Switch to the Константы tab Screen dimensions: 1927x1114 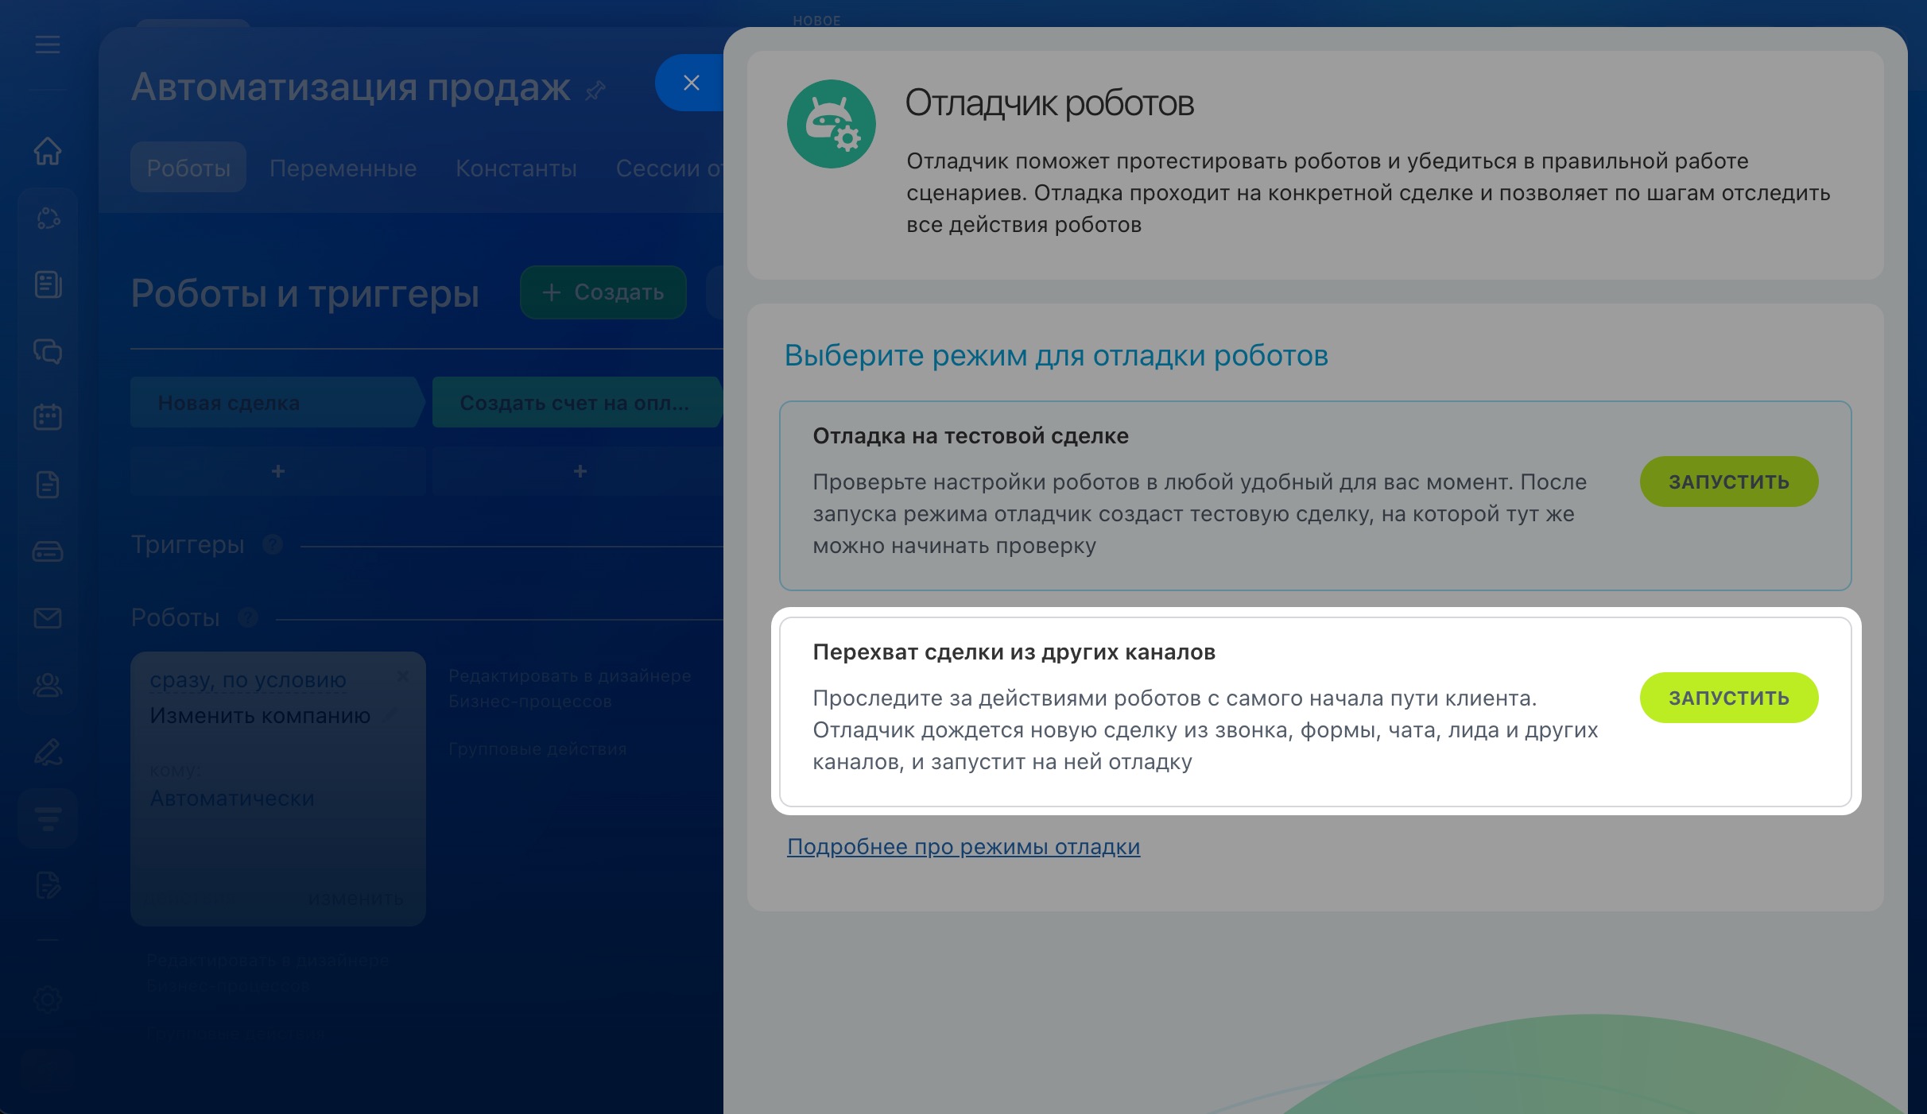click(x=516, y=168)
